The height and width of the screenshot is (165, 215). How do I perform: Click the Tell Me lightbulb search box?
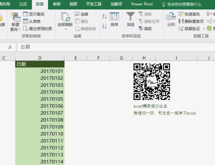coord(182,4)
